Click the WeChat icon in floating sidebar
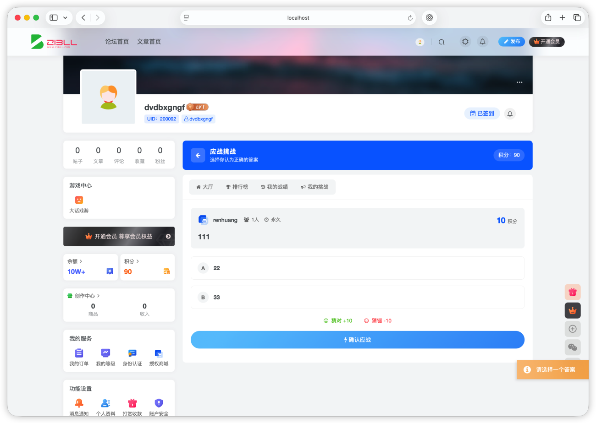Screen dimensions: 596x423 [573, 347]
